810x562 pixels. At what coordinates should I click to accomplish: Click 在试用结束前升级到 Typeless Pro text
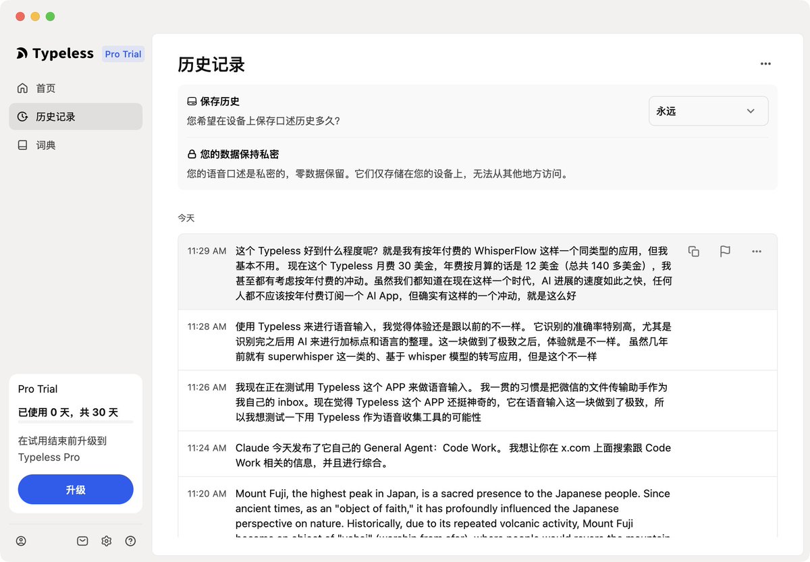[x=63, y=449]
